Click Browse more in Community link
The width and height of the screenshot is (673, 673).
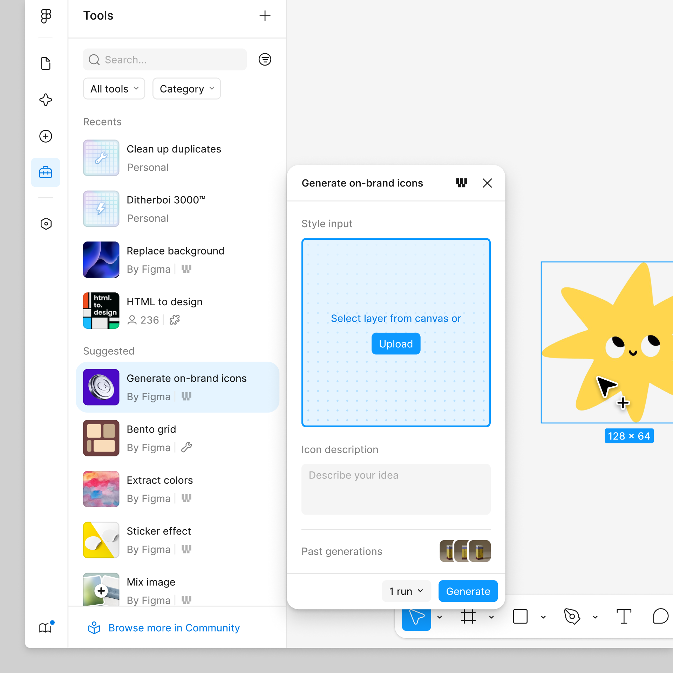pyautogui.click(x=174, y=628)
